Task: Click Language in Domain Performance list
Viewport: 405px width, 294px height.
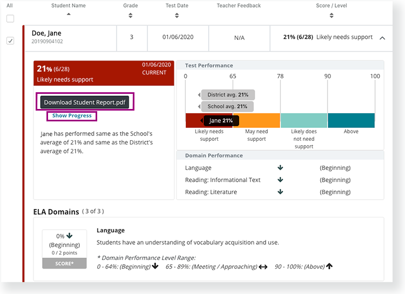Action: point(198,168)
